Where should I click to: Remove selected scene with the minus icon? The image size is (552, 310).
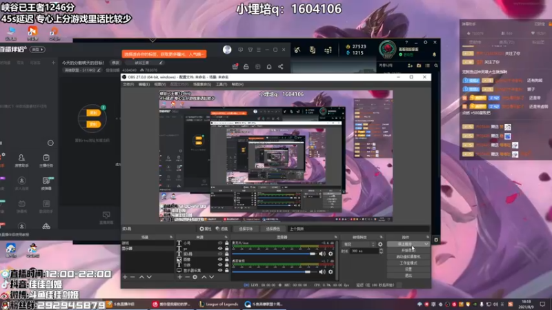click(132, 277)
